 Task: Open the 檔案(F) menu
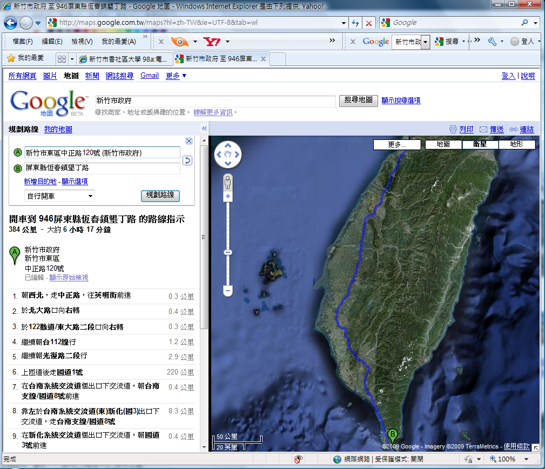point(23,42)
